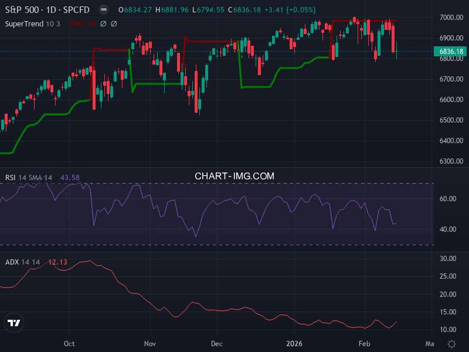This screenshot has height=352, width=469.
Task: Click the RSI 14 SMA 14 label
Action: [28, 176]
